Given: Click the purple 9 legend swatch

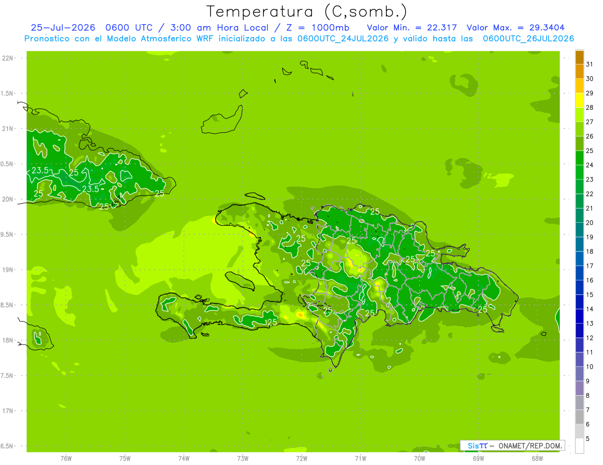Looking at the screenshot, I should click(x=579, y=374).
